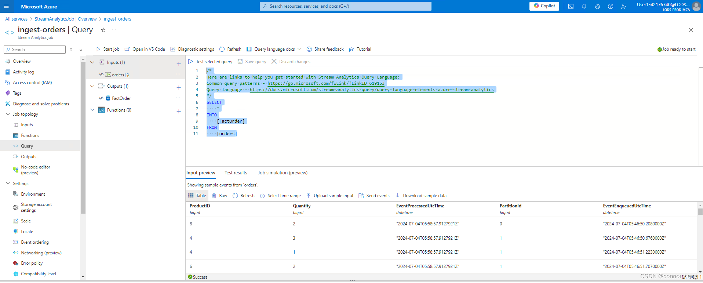Open the more options ellipsis next to title

(114, 30)
